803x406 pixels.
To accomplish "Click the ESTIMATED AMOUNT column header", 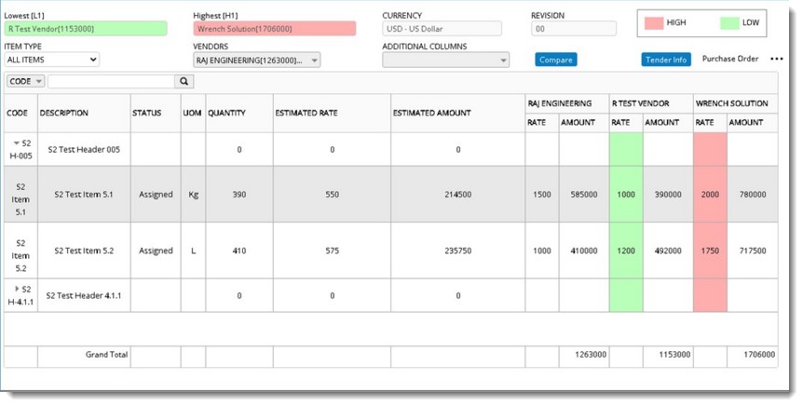I will 431,114.
